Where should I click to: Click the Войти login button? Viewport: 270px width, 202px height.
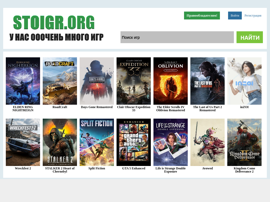235,16
